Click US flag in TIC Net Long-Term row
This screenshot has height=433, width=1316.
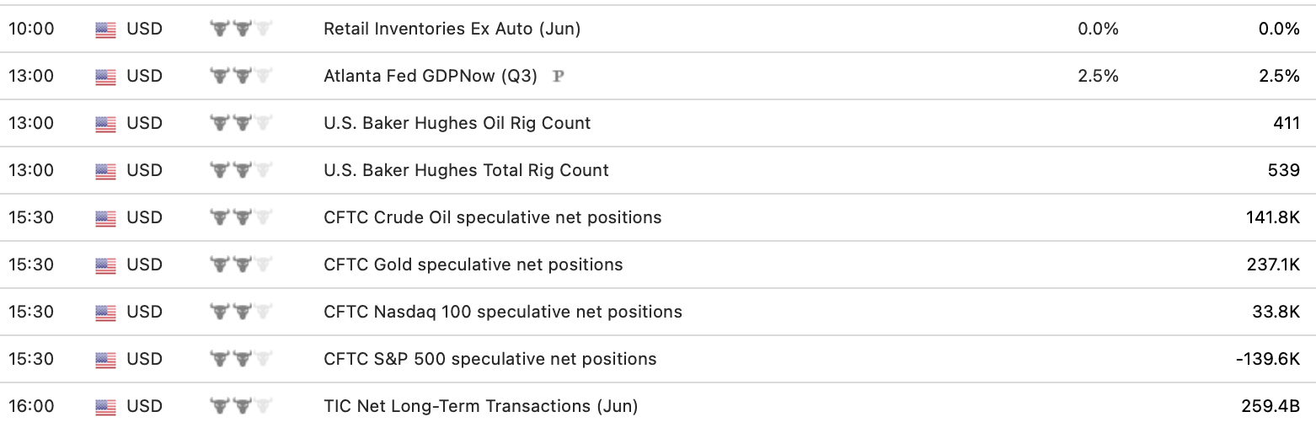tap(105, 407)
